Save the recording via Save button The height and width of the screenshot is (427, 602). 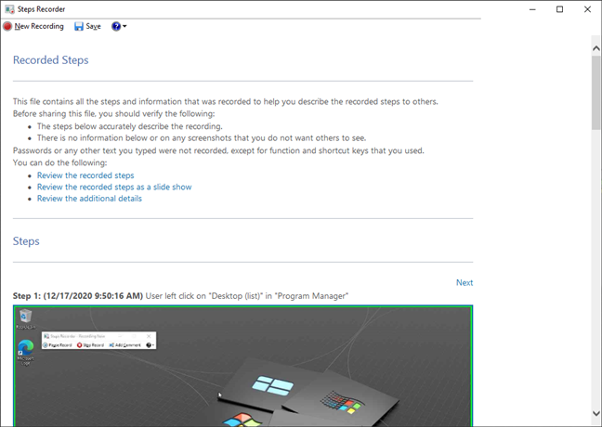[87, 26]
